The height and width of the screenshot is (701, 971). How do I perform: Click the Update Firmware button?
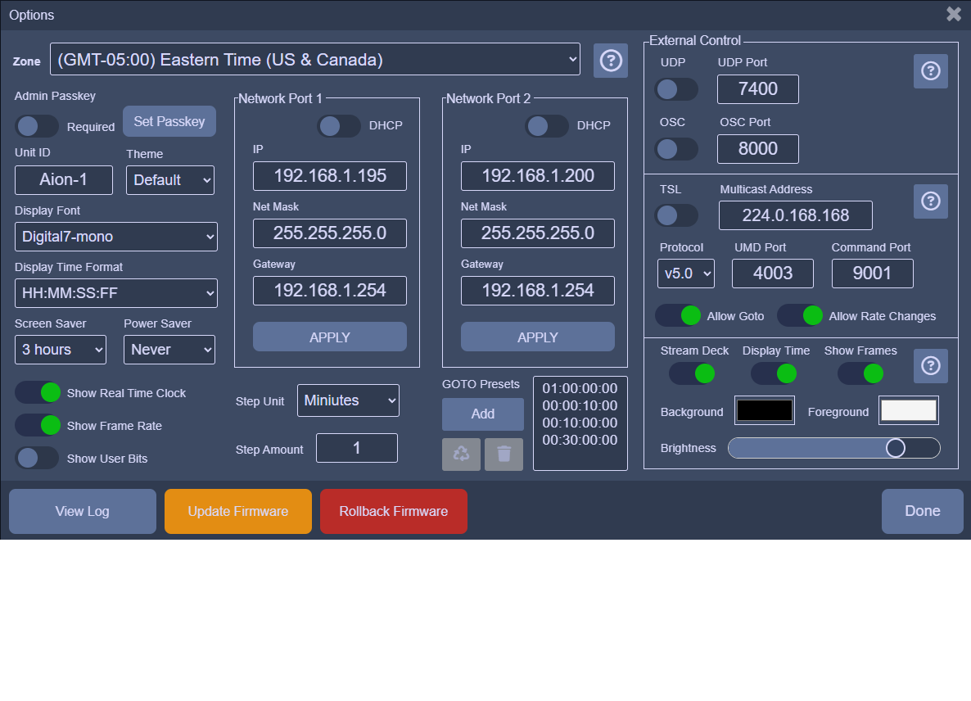pos(237,512)
